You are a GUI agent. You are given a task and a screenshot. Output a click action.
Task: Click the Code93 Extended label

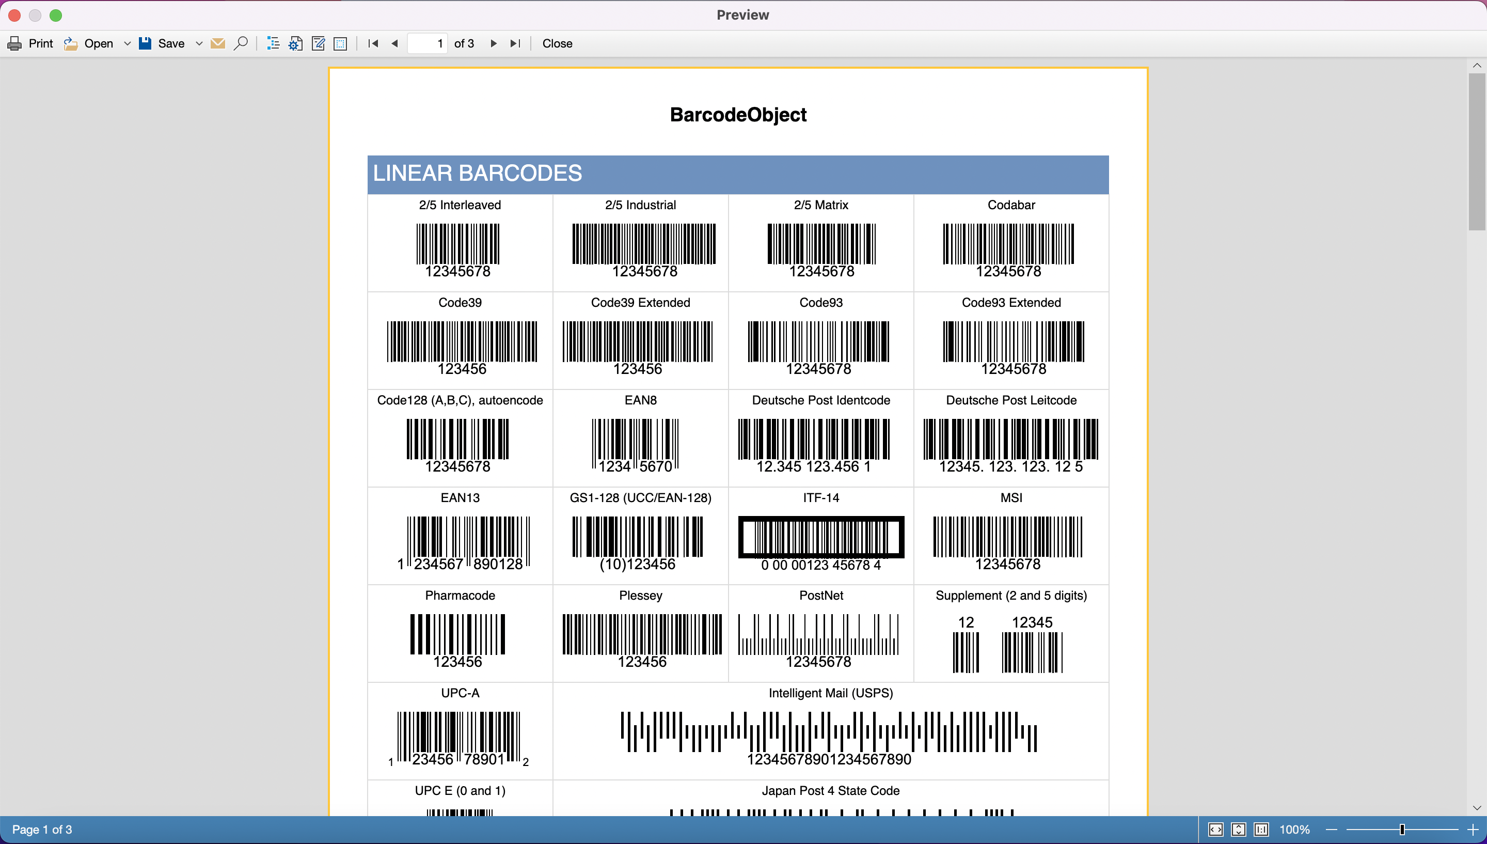[x=1011, y=303]
